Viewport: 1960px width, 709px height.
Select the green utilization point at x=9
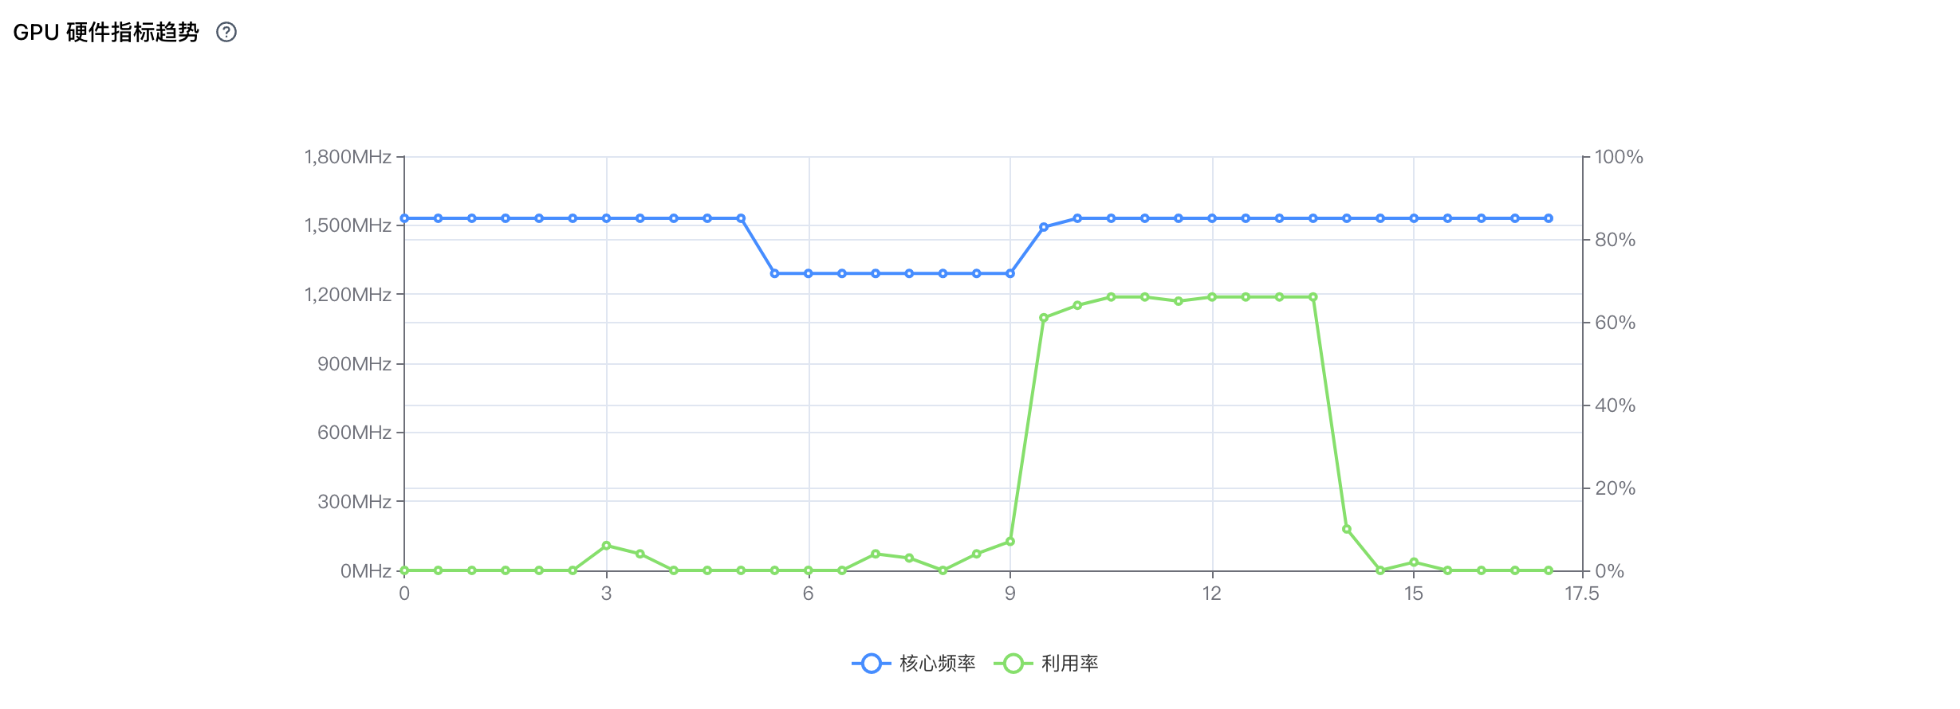click(x=1010, y=542)
